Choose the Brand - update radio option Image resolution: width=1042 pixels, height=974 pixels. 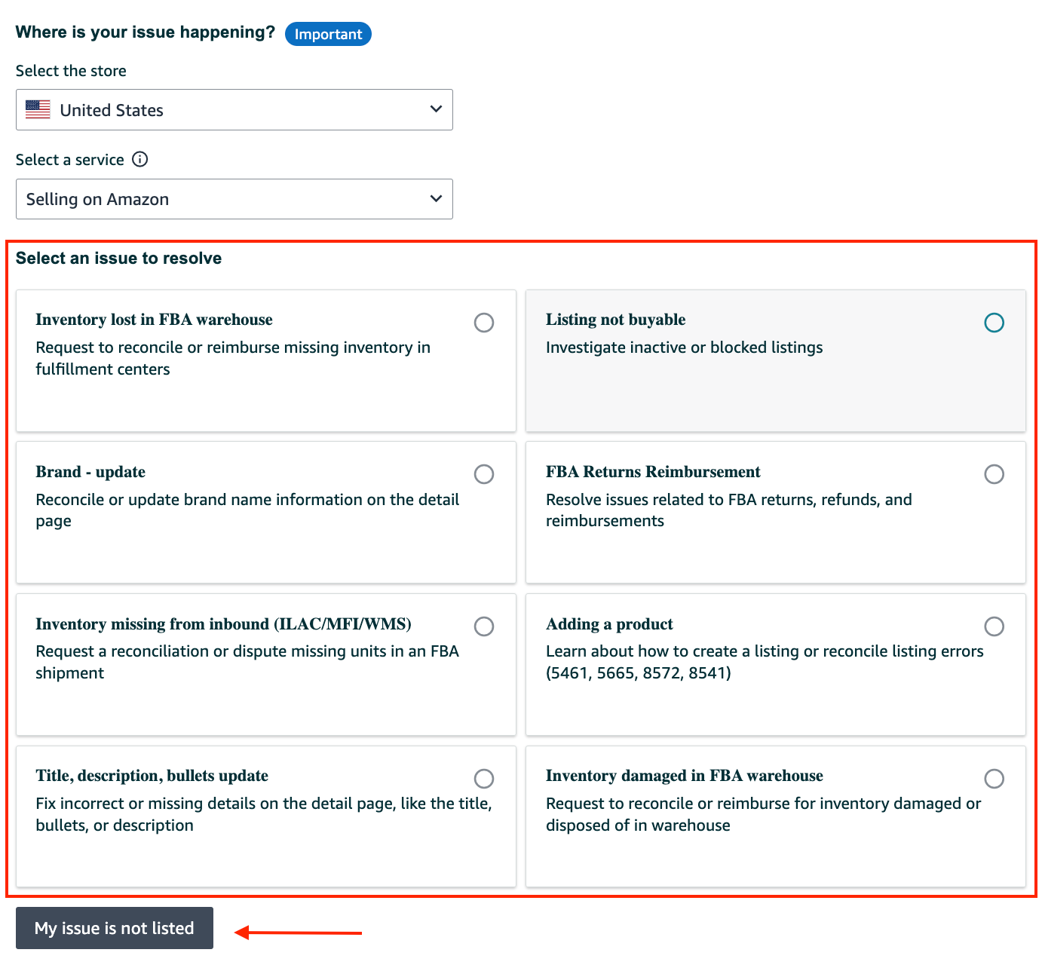(484, 474)
